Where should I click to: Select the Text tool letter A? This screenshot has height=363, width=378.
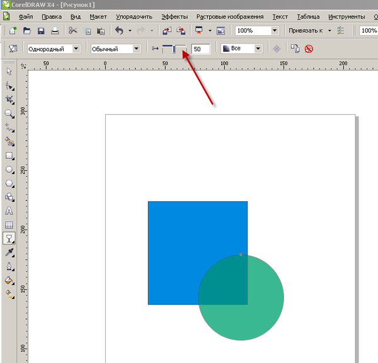tap(9, 211)
